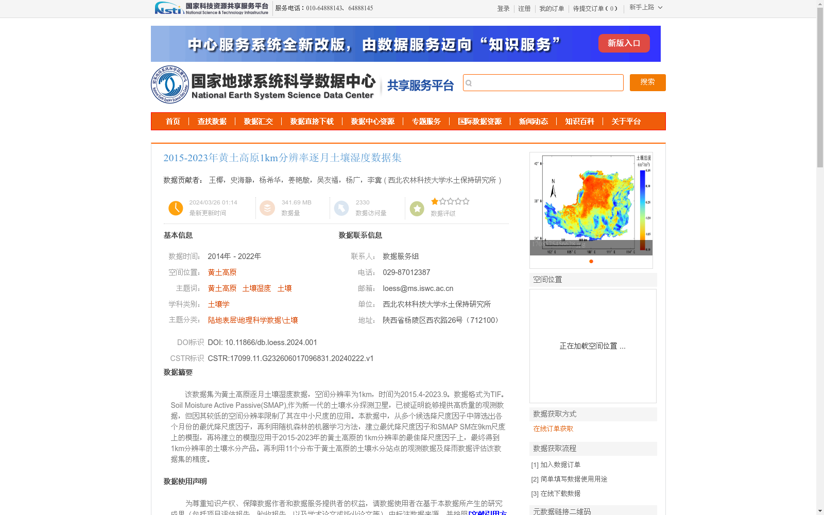Click the 土壤湿度 keyword link
The height and width of the screenshot is (515, 824).
point(256,288)
